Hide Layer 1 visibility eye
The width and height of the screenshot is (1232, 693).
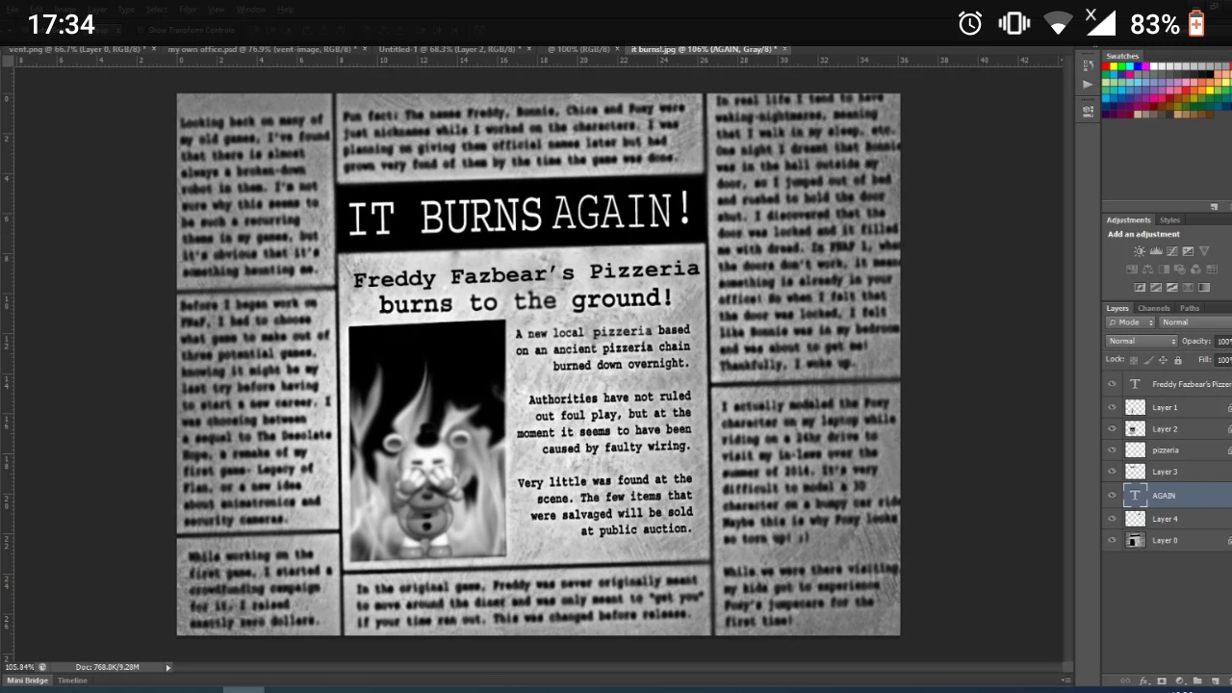pos(1112,407)
